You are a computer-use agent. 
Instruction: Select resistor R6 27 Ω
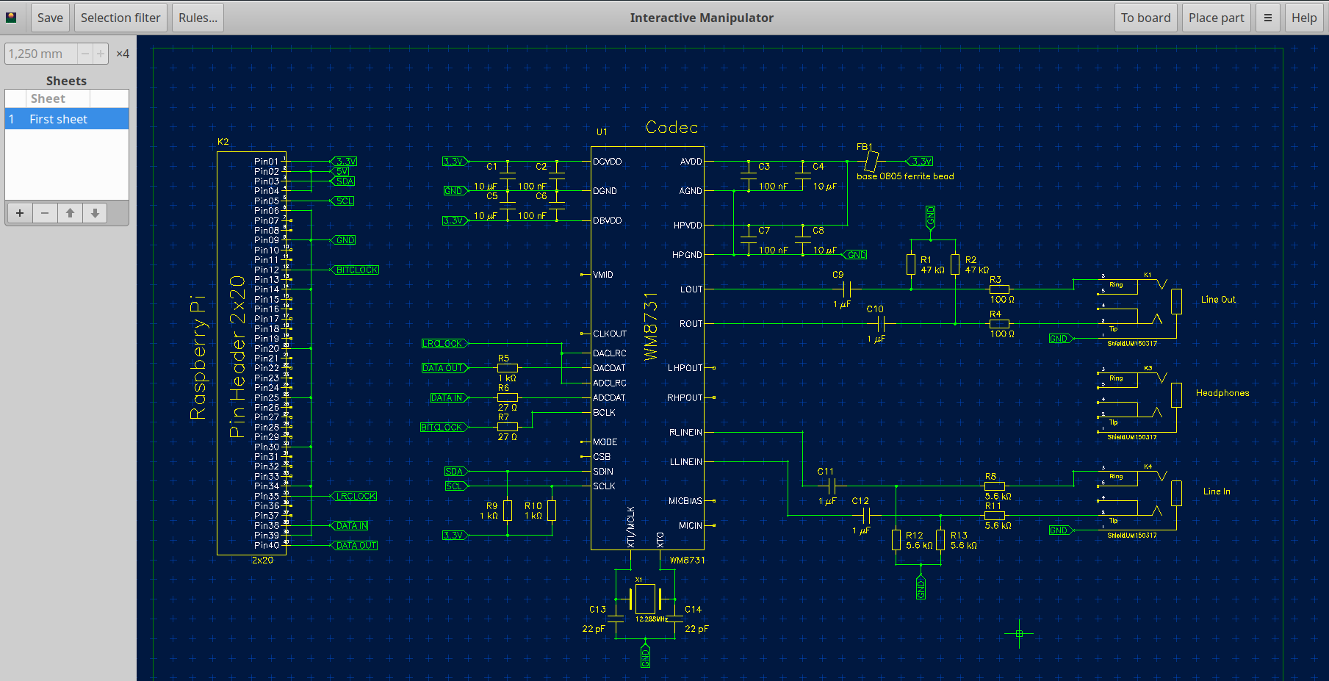(x=508, y=397)
